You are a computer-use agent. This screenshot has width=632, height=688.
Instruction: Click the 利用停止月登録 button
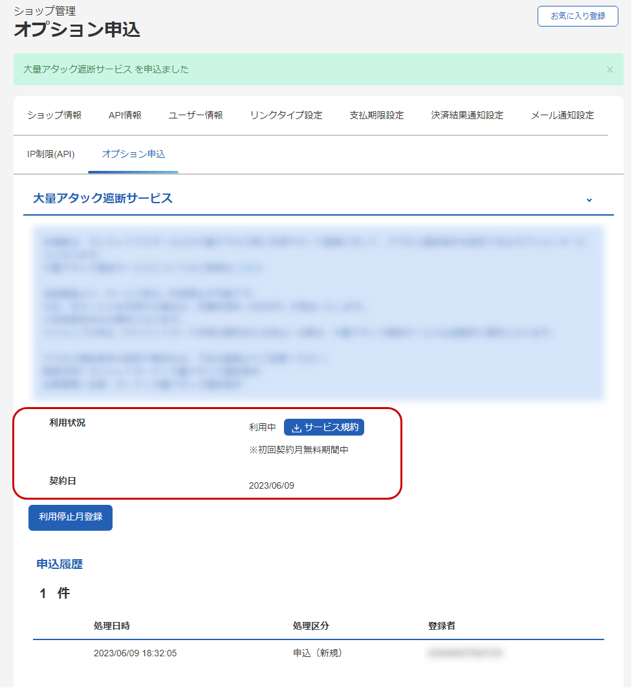[71, 517]
